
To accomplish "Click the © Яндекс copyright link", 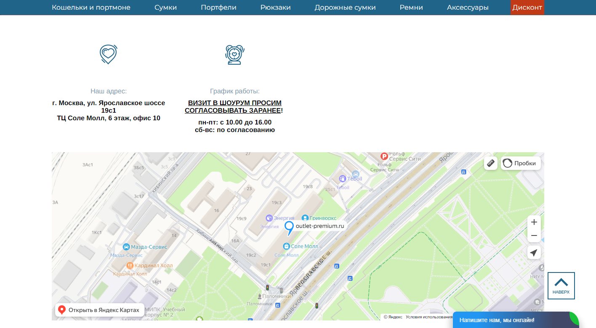I will pyautogui.click(x=393, y=317).
